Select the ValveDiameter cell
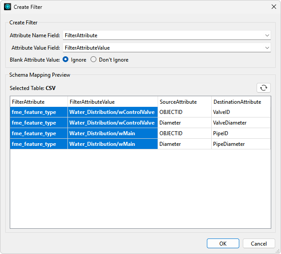This screenshot has height=254, width=281. (241, 123)
